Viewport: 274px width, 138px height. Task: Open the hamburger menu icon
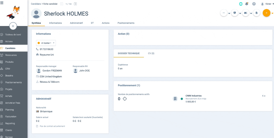coord(2,2)
